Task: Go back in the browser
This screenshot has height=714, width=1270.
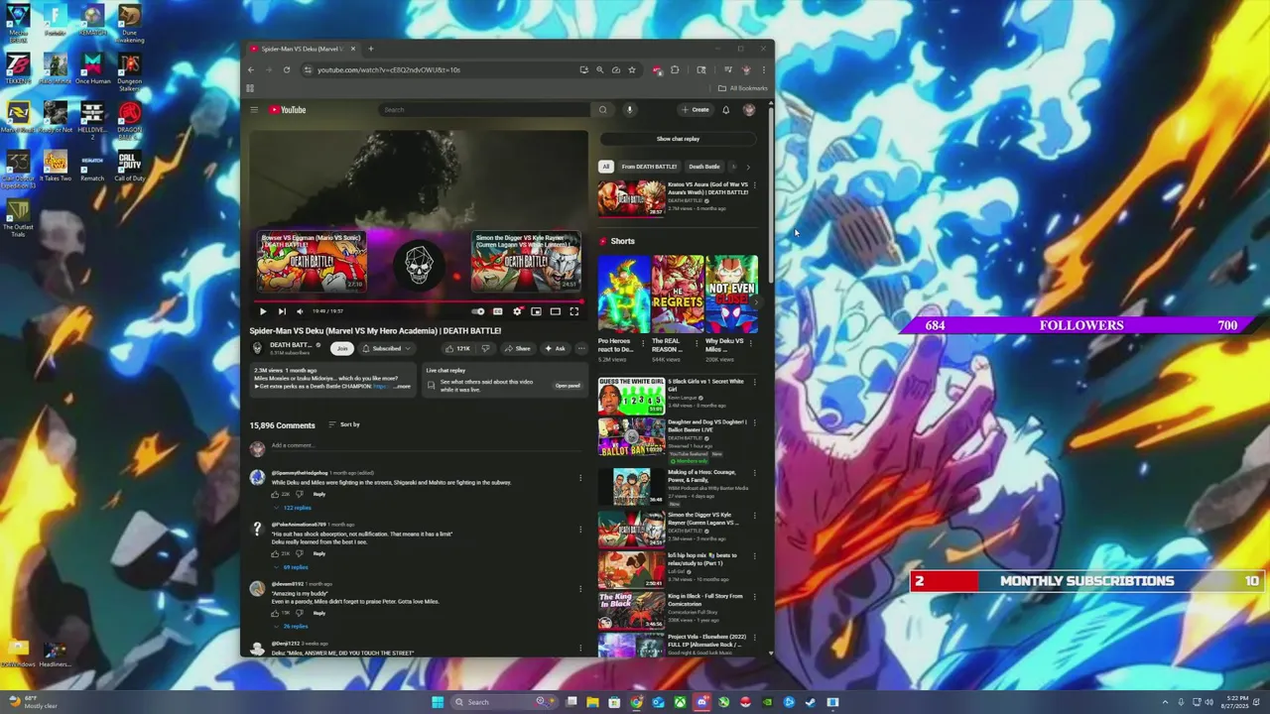Action: tap(251, 69)
